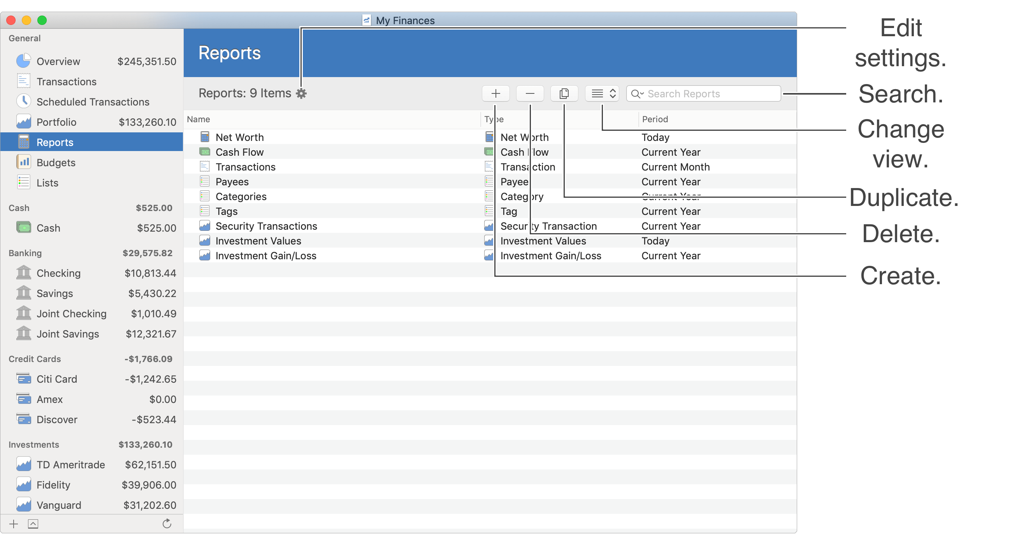Open Overview in the sidebar
The height and width of the screenshot is (545, 1012).
pyautogui.click(x=58, y=61)
